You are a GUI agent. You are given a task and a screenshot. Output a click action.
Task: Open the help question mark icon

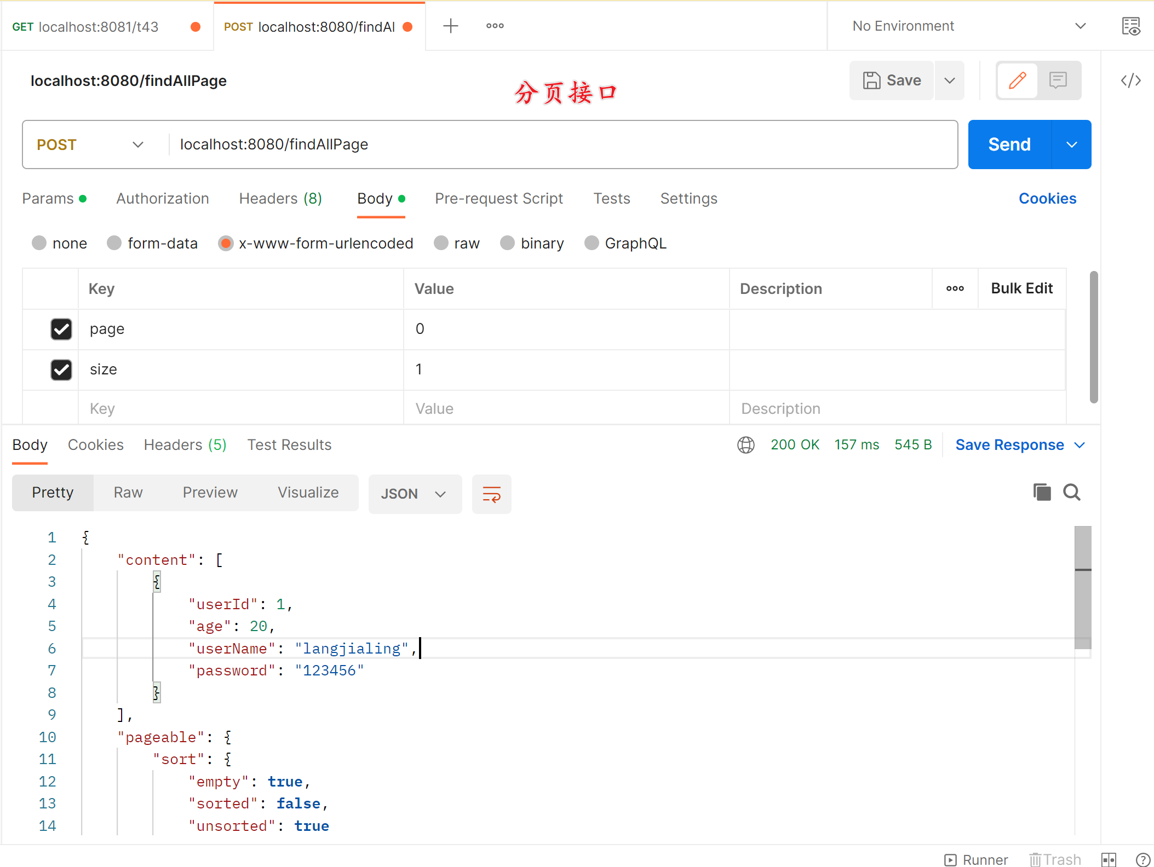coord(1143,859)
